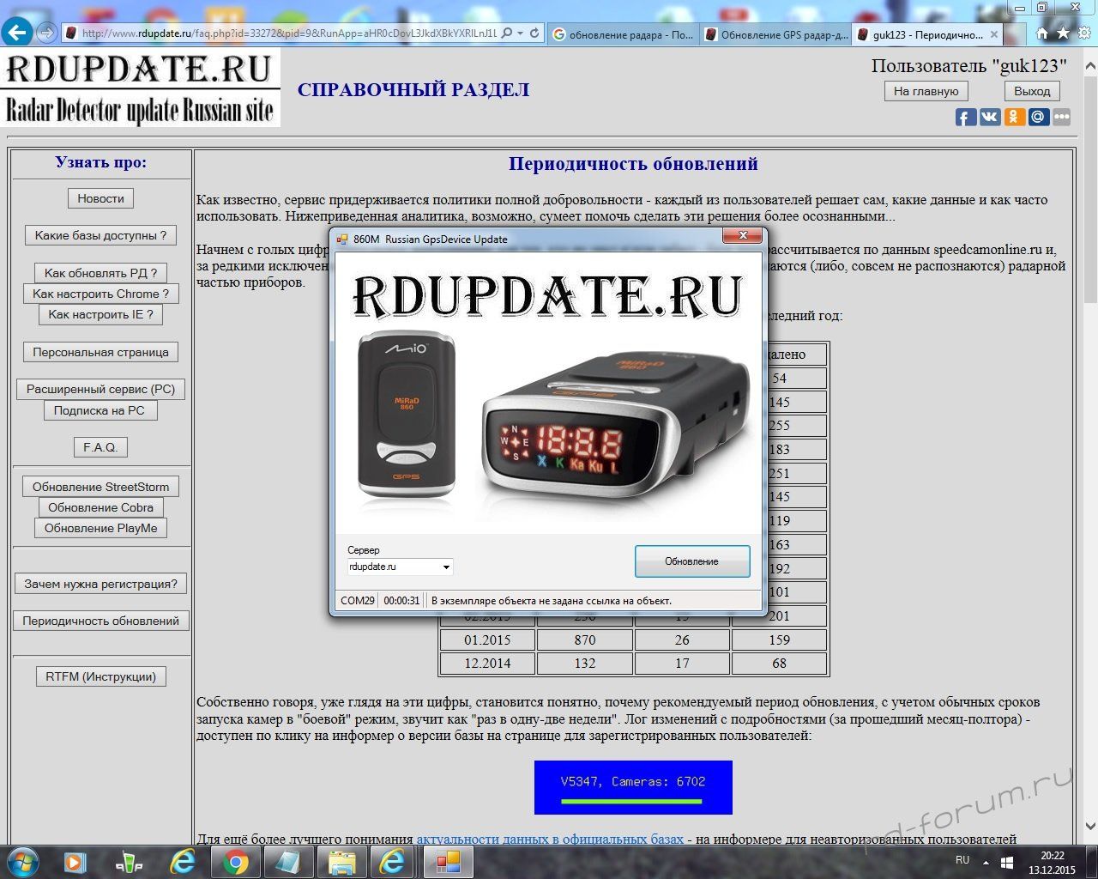Open the notepad-like taskbar app icon
This screenshot has width=1098, height=879.
pyautogui.click(x=288, y=861)
